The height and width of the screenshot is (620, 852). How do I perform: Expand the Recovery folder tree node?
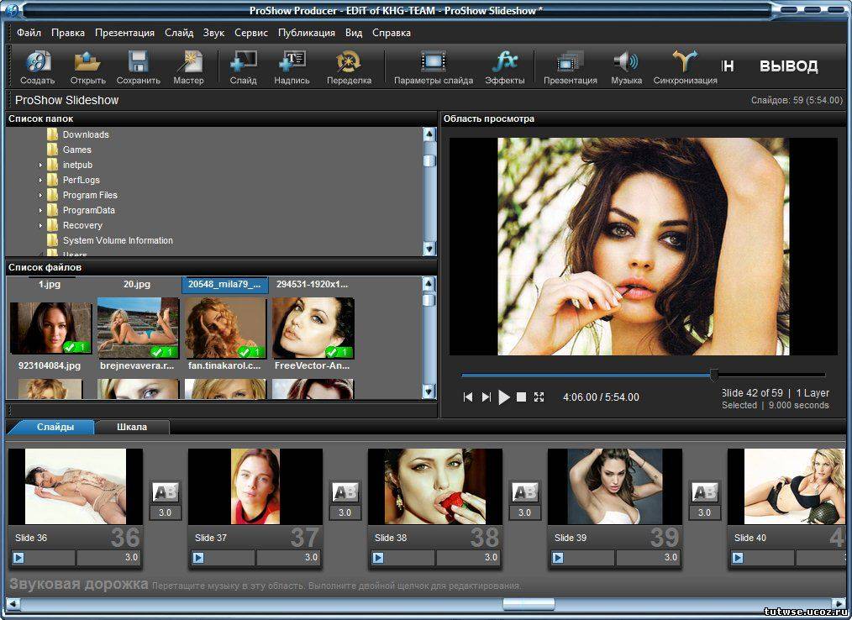click(x=40, y=226)
